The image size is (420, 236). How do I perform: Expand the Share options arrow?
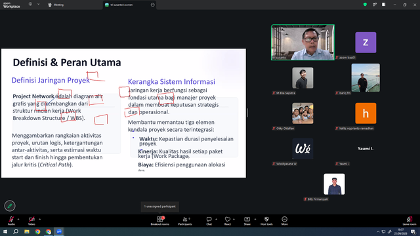point(255,219)
